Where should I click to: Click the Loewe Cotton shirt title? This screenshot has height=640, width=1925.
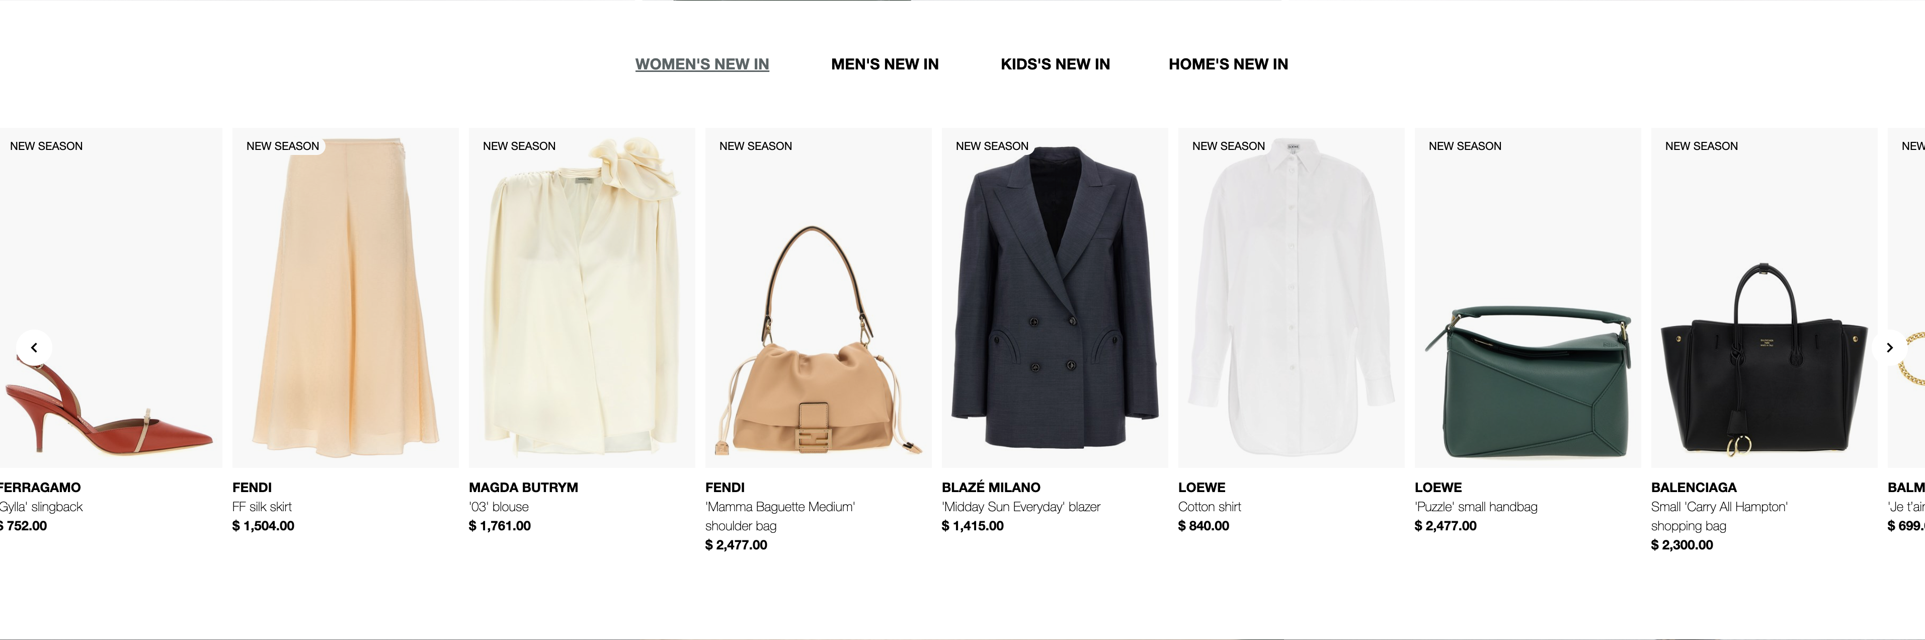[1209, 507]
